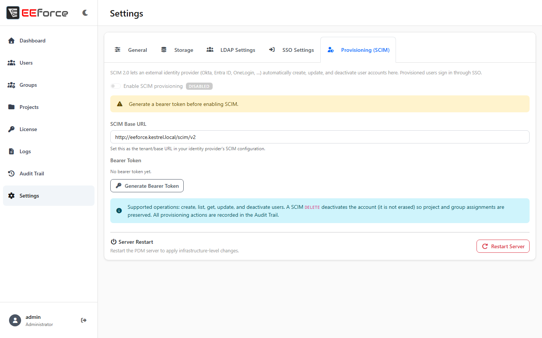Click the SSO Settings sign-in icon
This screenshot has width=542, height=338.
(272, 50)
